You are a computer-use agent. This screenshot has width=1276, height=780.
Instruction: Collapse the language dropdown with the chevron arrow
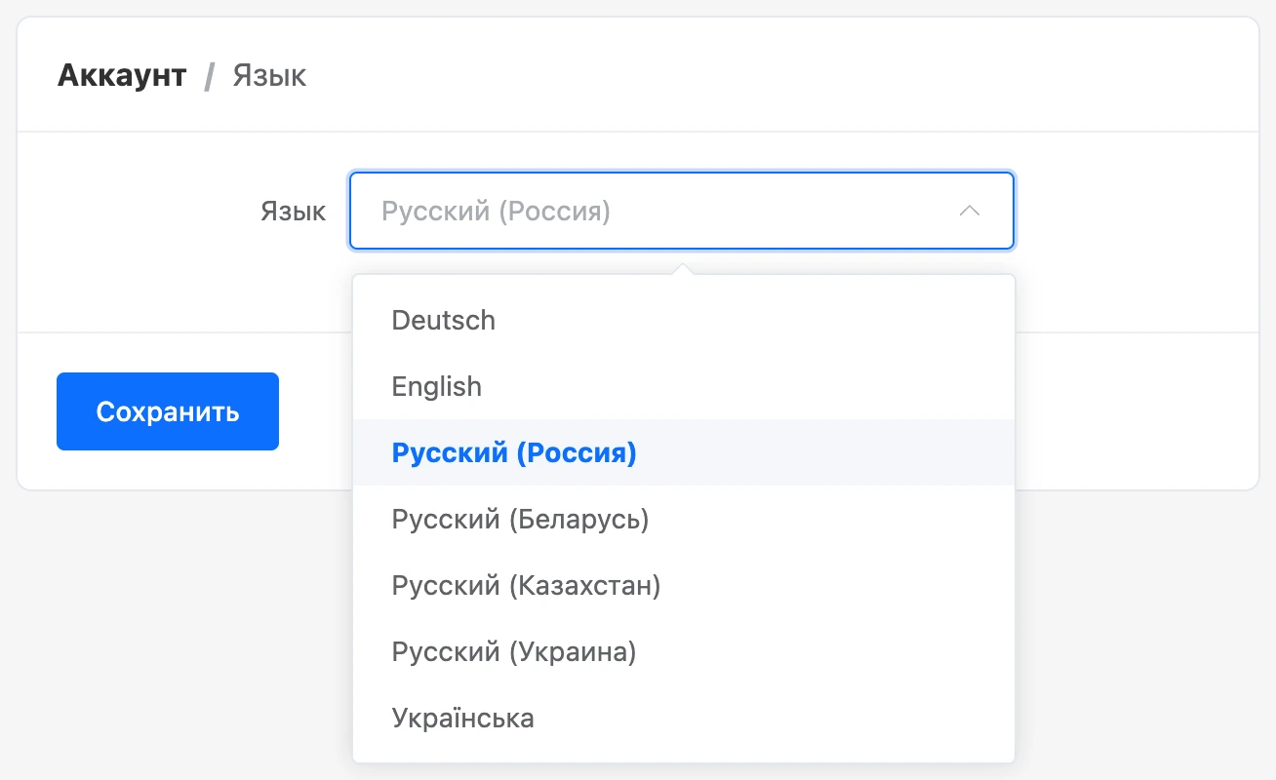(969, 211)
